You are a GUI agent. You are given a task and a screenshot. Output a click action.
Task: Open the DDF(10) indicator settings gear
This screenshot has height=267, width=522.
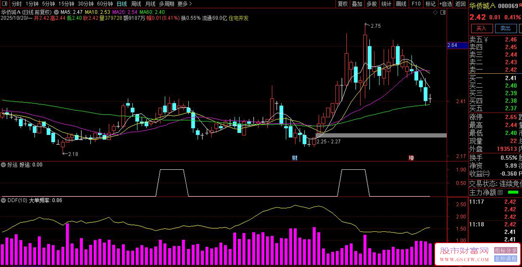pyautogui.click(x=4, y=201)
